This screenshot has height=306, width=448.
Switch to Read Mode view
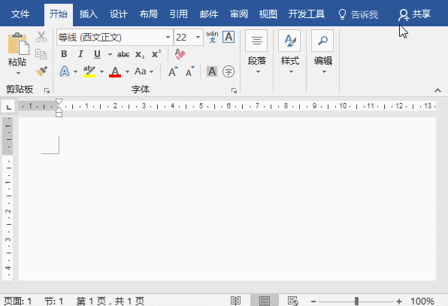click(235, 301)
